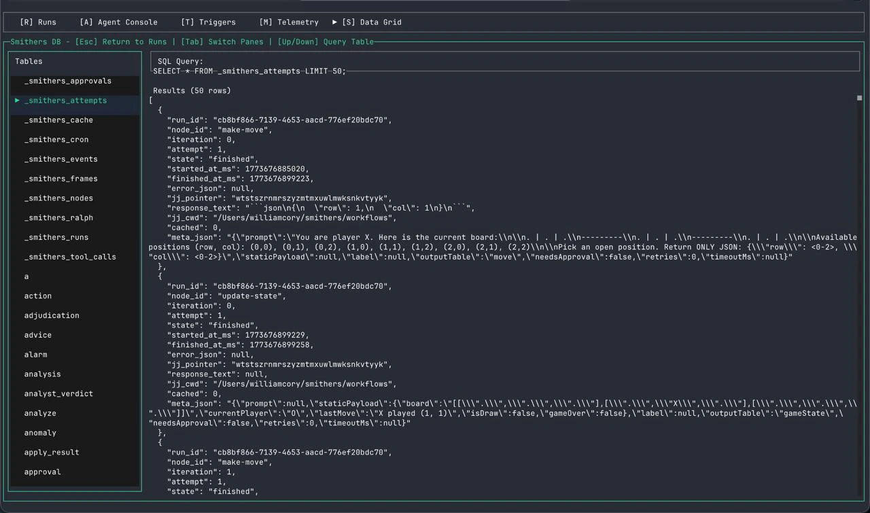
Task: Open the _smithers_nodes table
Action: tap(58, 198)
